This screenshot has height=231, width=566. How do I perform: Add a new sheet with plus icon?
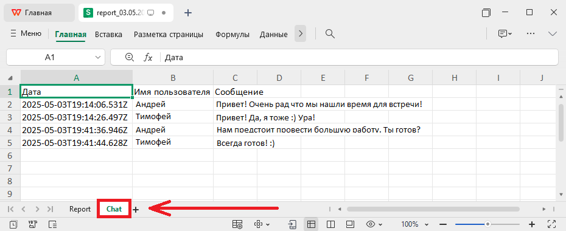click(x=136, y=209)
